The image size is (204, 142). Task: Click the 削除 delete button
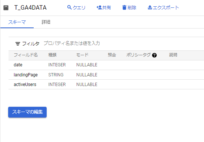tap(129, 7)
